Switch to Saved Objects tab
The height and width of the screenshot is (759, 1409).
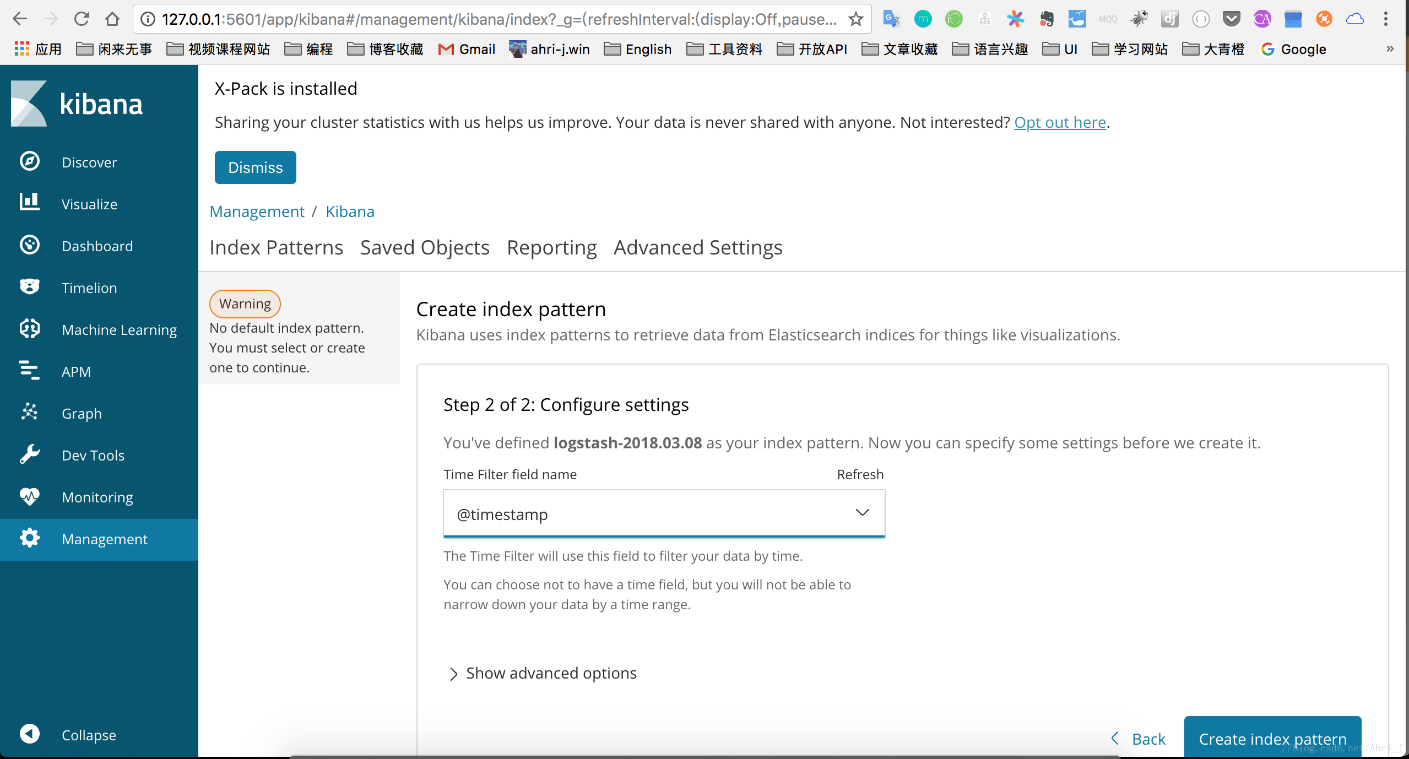coord(425,247)
